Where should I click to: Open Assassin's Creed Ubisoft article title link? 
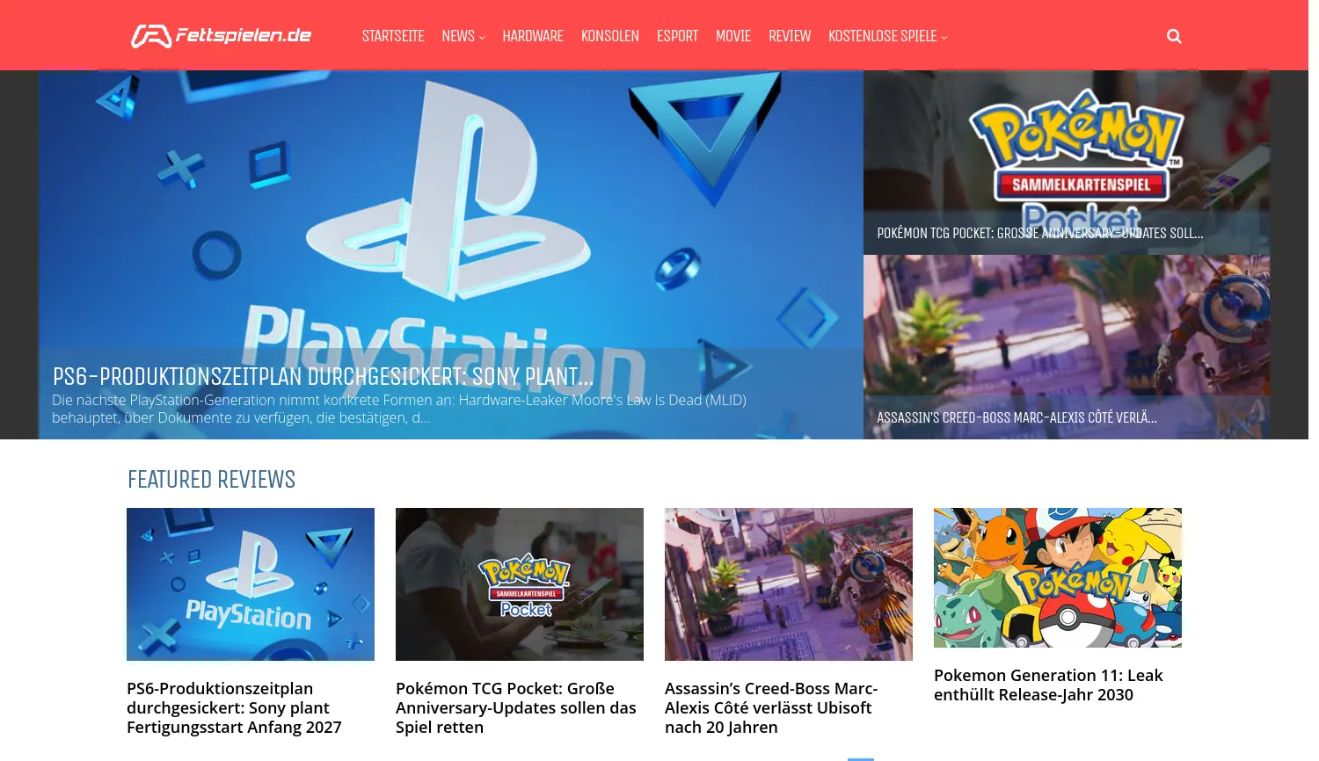770,707
